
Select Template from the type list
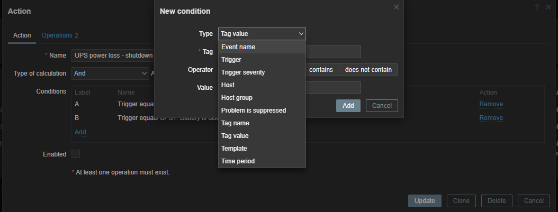(234, 149)
